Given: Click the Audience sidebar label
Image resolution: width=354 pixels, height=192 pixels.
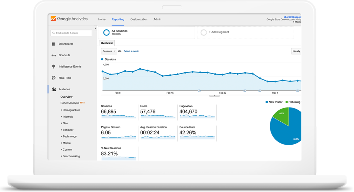Looking at the screenshot, I should (64, 89).
